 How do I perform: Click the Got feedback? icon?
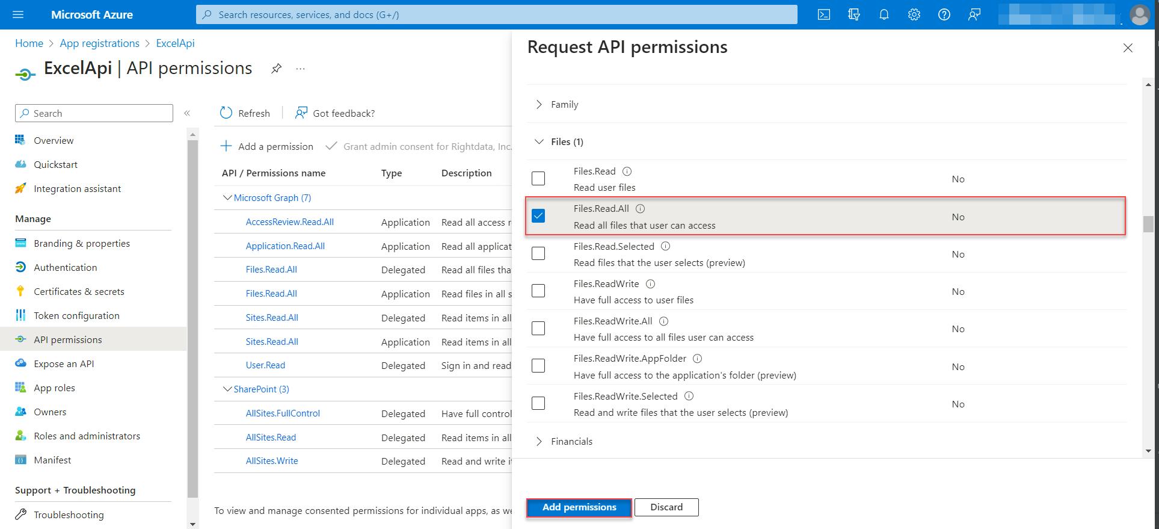tap(301, 113)
